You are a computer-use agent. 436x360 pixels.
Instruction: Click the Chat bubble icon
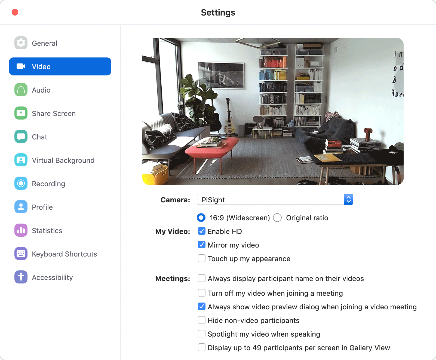click(21, 137)
